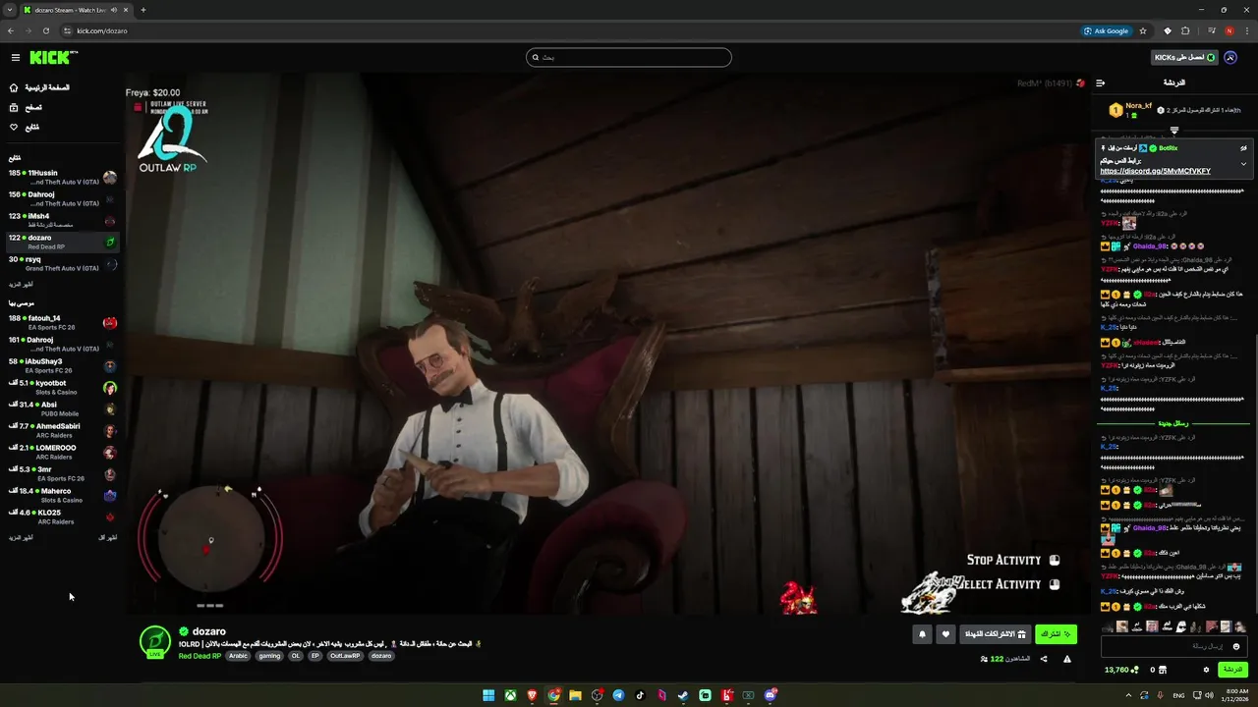The width and height of the screenshot is (1258, 707).
Task: Open Maherco recommended channel
Action: tap(61, 496)
